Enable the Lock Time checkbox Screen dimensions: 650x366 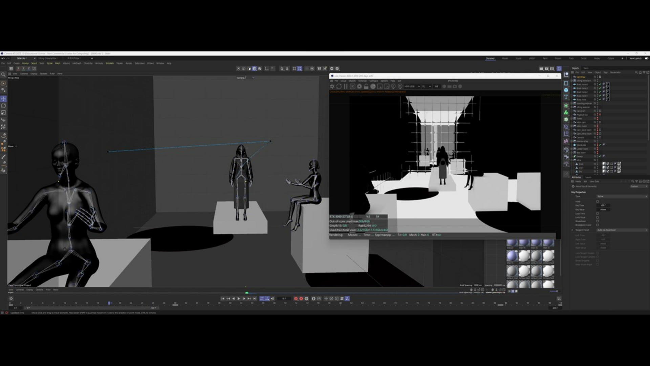coord(598,213)
